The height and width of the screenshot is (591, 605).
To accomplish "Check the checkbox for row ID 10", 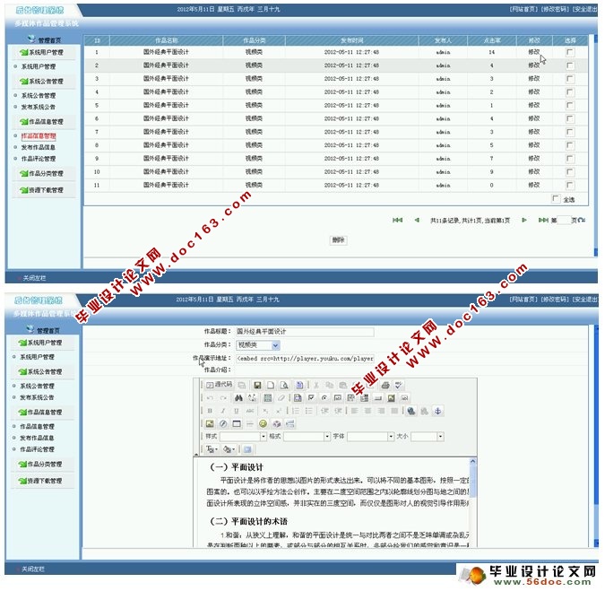I will point(569,172).
